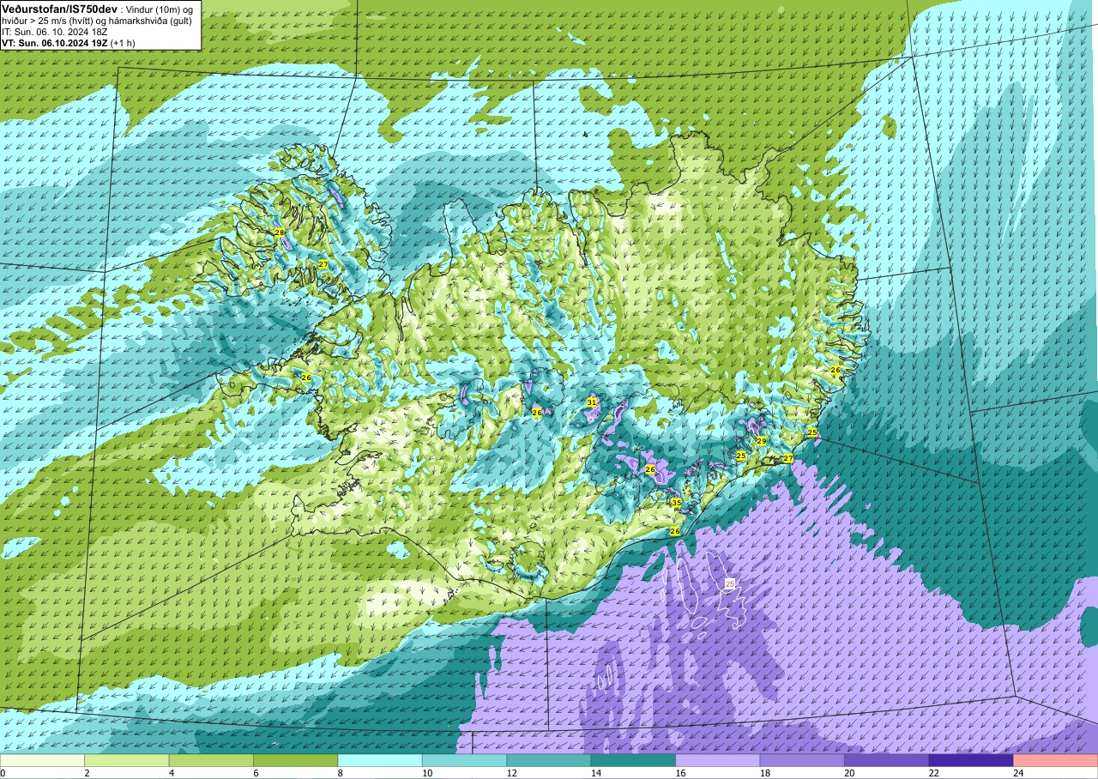Click the yellow gust label '28'
The height and width of the screenshot is (779, 1098).
(x=280, y=232)
